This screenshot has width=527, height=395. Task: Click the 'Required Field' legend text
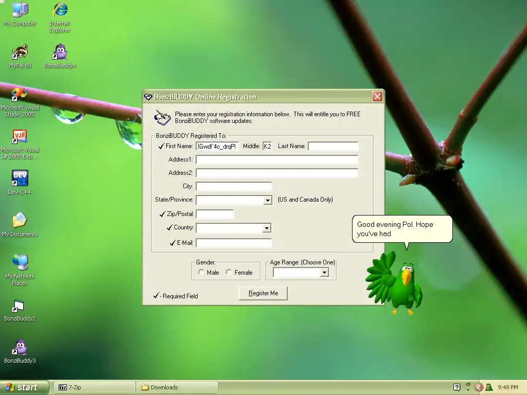tap(180, 296)
